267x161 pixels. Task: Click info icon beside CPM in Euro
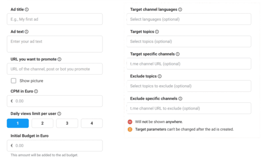pyautogui.click(x=36, y=91)
